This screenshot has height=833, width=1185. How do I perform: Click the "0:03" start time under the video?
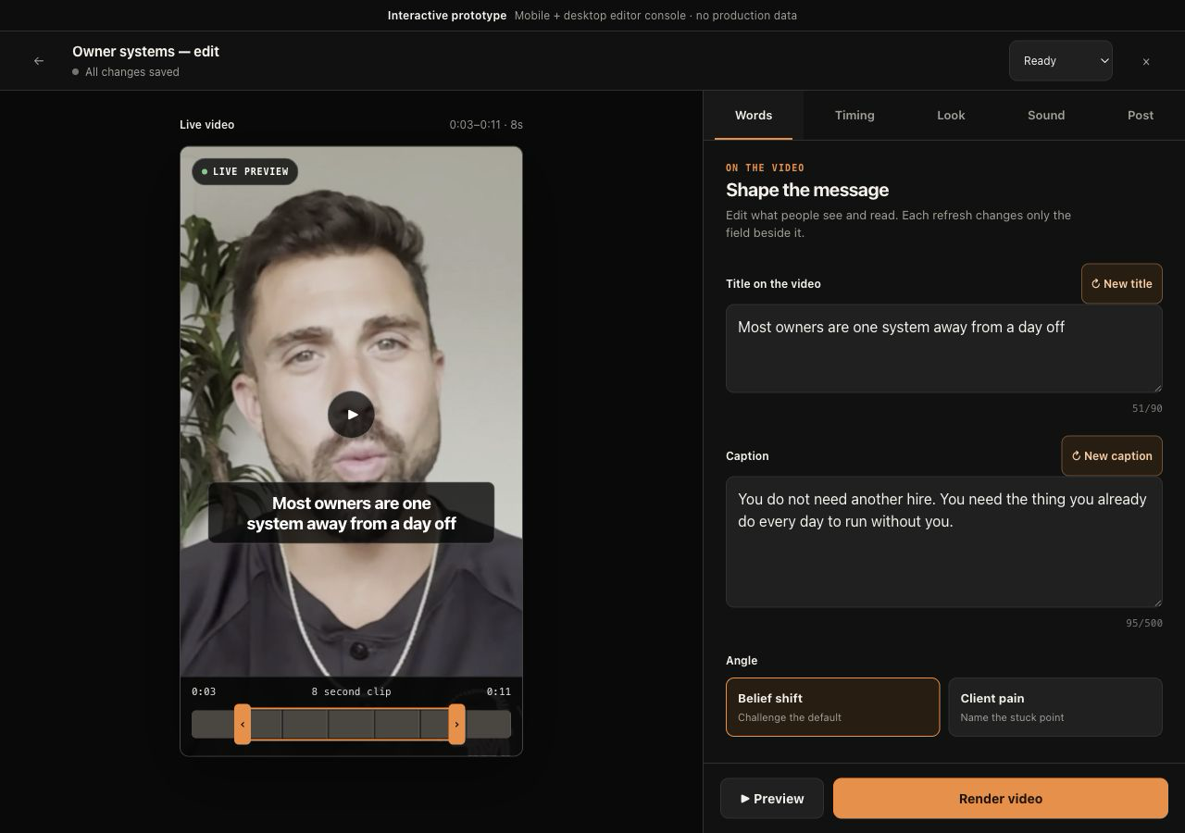(x=204, y=691)
